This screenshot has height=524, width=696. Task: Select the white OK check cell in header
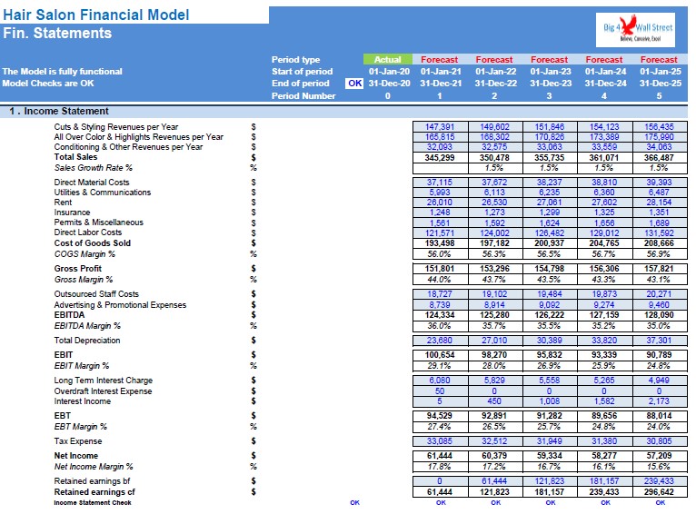click(354, 84)
